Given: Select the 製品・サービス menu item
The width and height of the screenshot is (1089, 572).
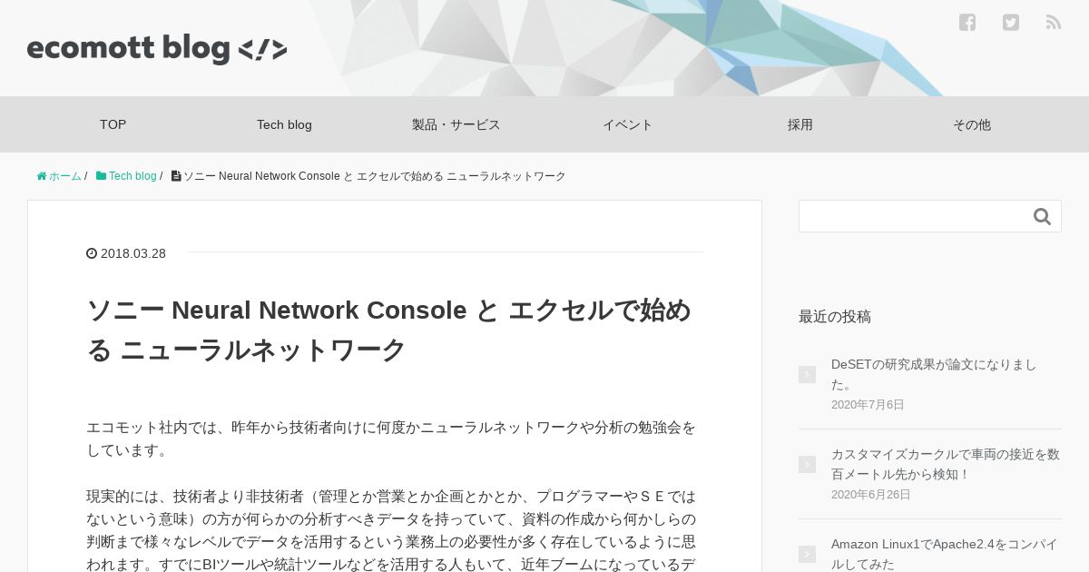Looking at the screenshot, I should click(456, 124).
